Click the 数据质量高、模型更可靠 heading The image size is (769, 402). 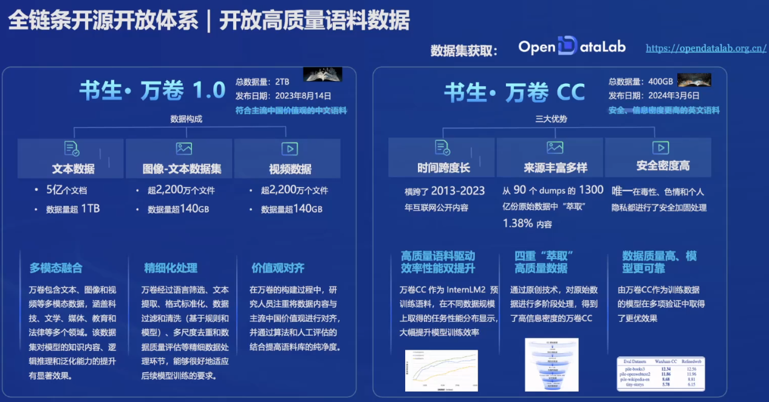(659, 262)
